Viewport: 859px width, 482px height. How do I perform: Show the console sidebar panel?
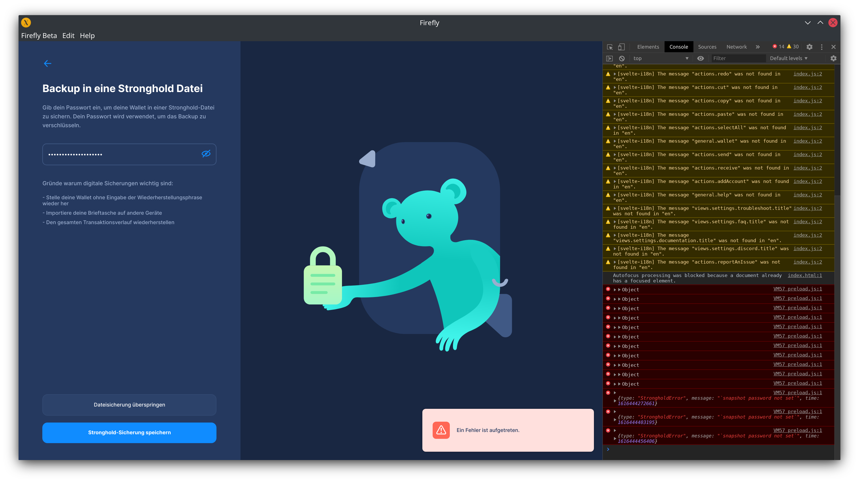610,58
